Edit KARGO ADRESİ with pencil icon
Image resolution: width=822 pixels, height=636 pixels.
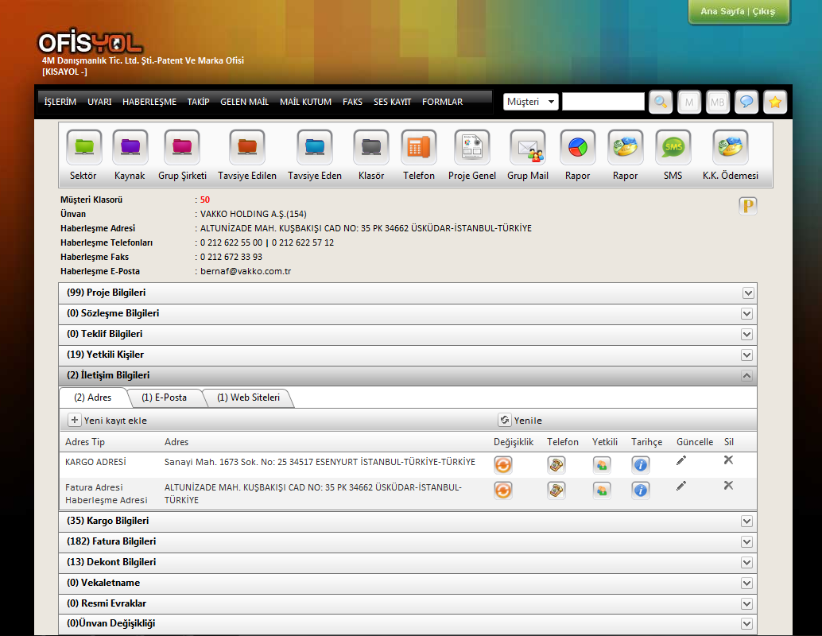click(x=681, y=461)
